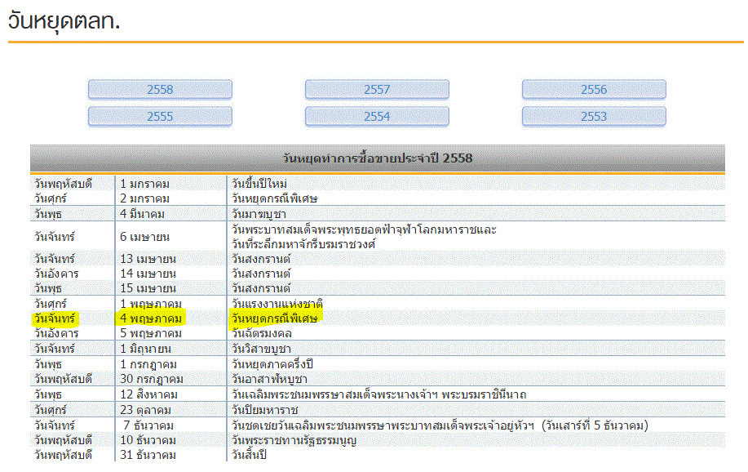
Task: Open the 2556 year button
Action: [x=594, y=89]
